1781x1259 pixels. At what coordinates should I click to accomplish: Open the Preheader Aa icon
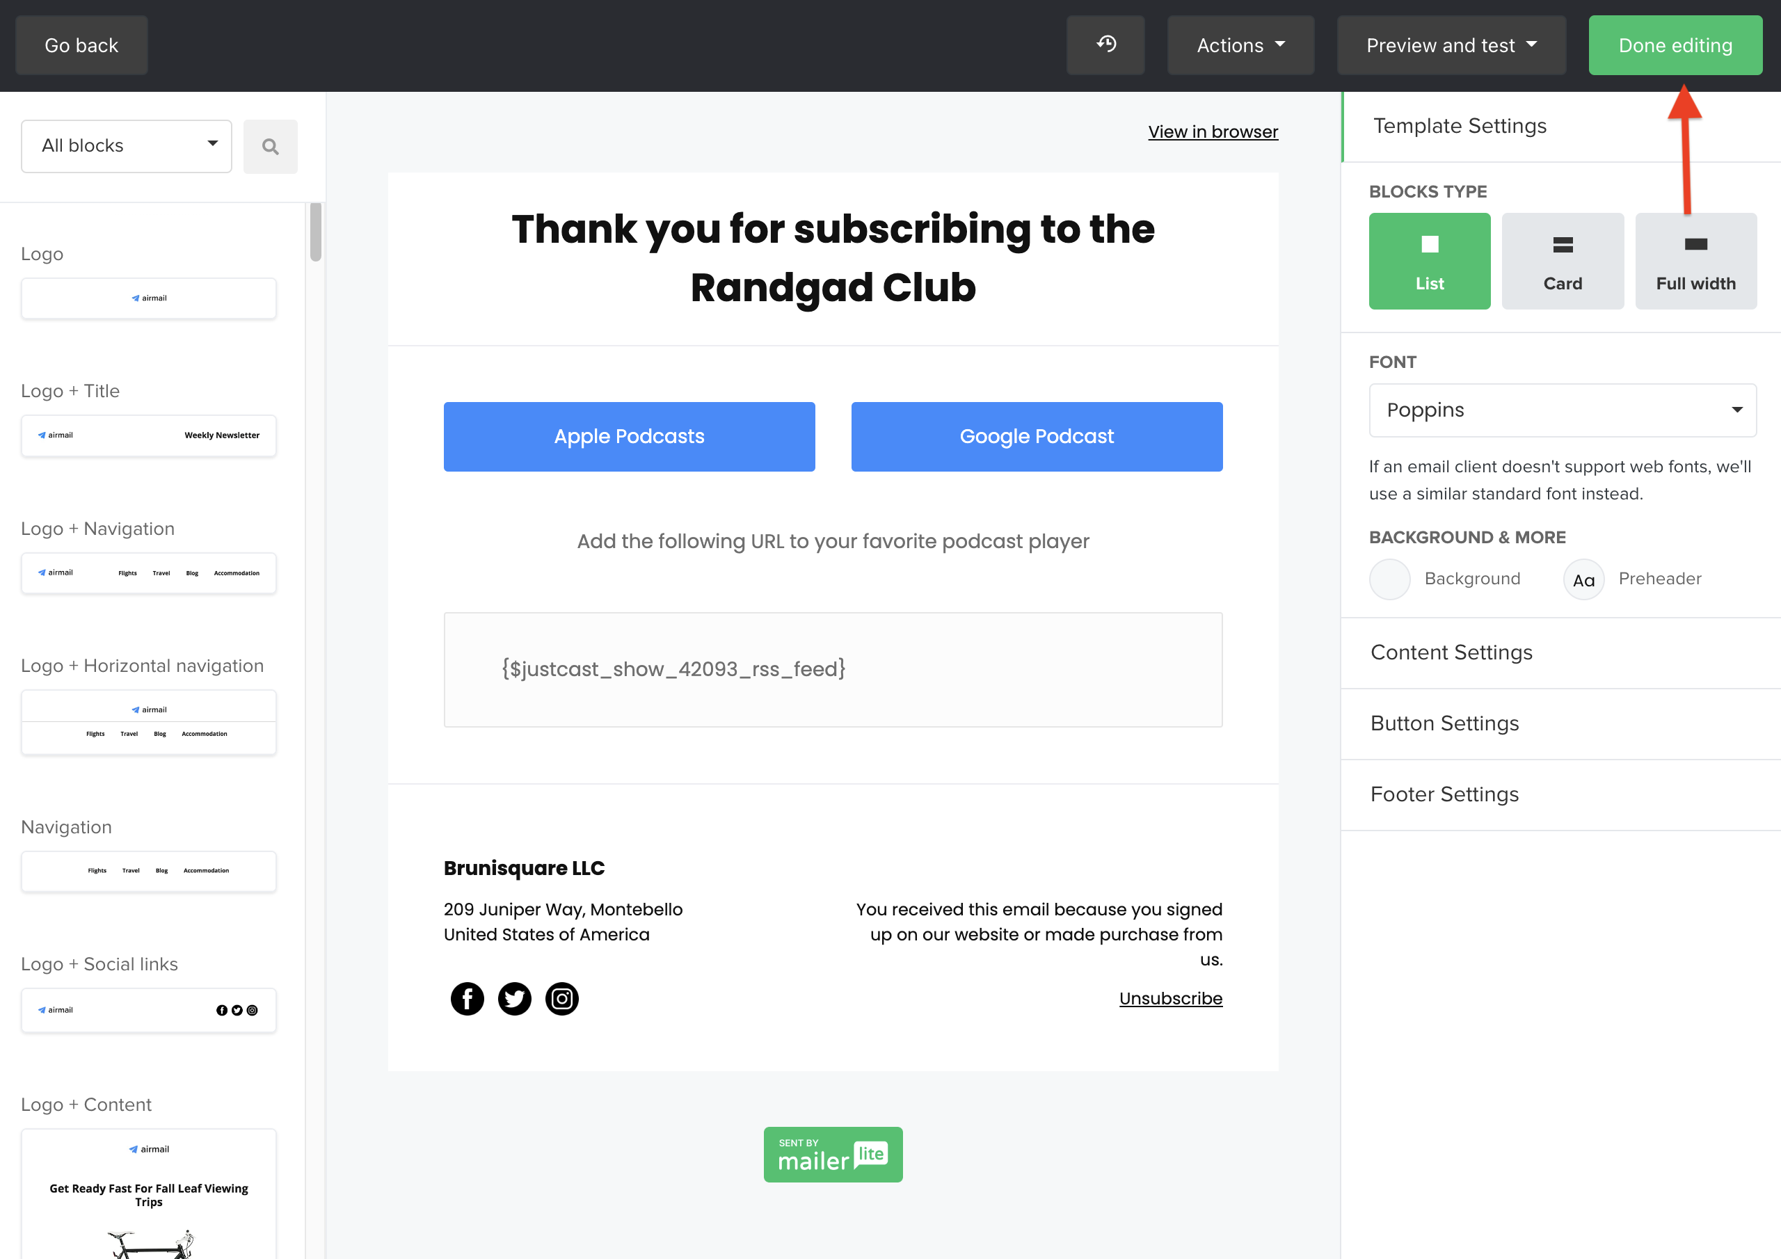tap(1583, 579)
